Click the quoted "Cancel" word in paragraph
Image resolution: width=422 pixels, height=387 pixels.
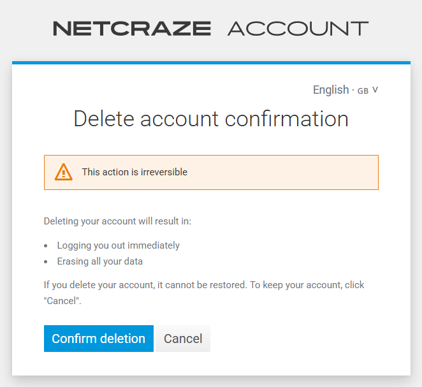coord(62,300)
